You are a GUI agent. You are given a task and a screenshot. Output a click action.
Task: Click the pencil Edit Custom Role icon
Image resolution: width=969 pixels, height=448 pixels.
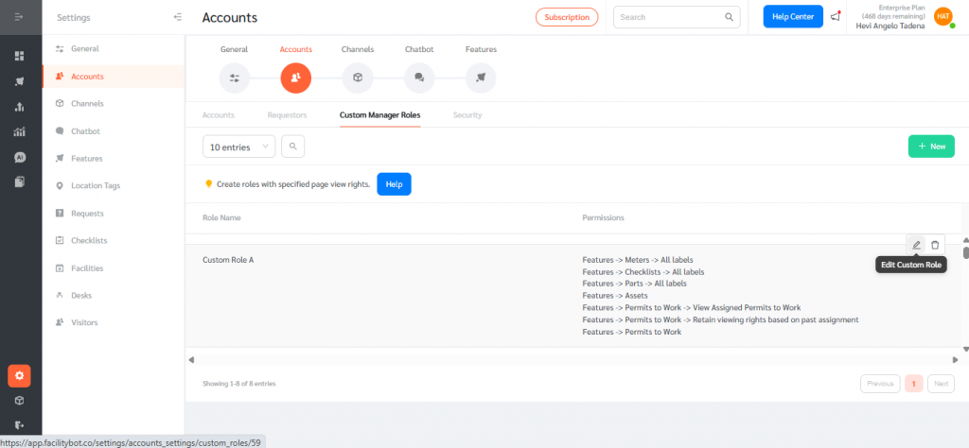(x=915, y=245)
